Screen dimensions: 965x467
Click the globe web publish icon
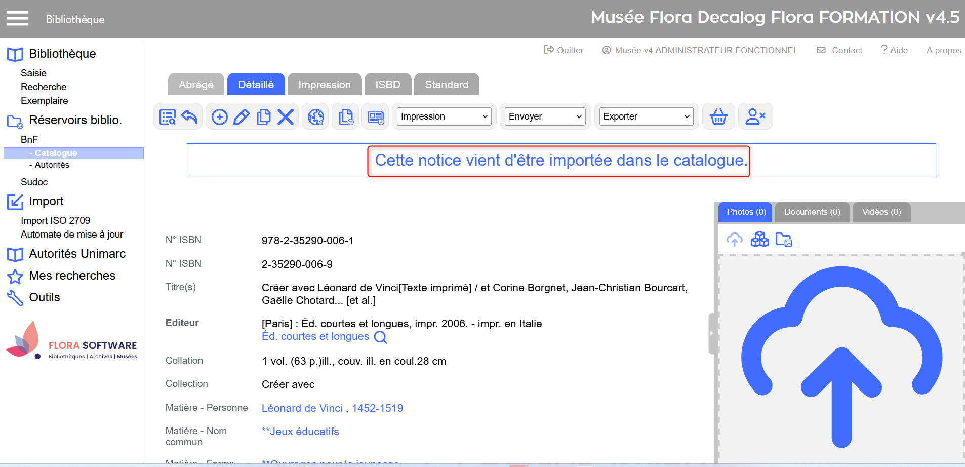(x=315, y=117)
